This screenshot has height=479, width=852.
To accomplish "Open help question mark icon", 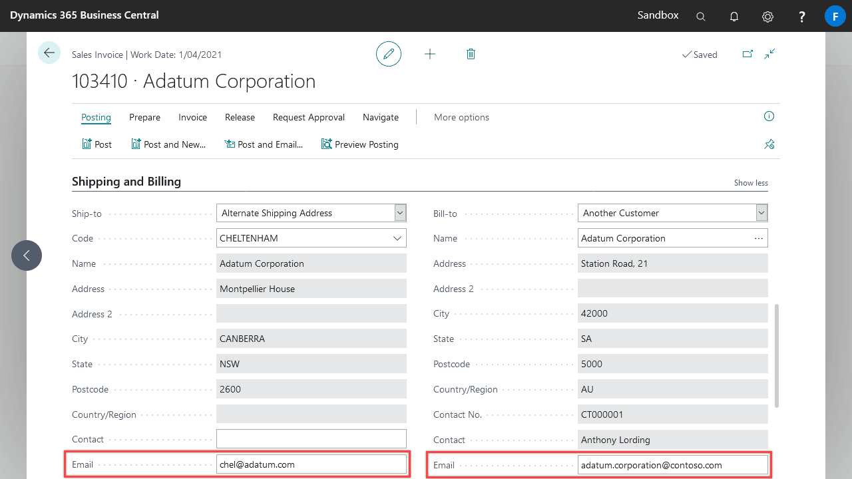I will pyautogui.click(x=802, y=17).
